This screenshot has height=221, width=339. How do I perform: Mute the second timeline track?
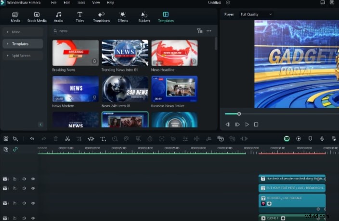click(x=24, y=188)
